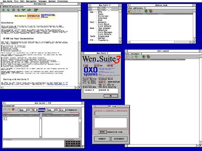The image size is (202, 151).
Task: Click the local path field in the FTP window
Action: point(21,114)
